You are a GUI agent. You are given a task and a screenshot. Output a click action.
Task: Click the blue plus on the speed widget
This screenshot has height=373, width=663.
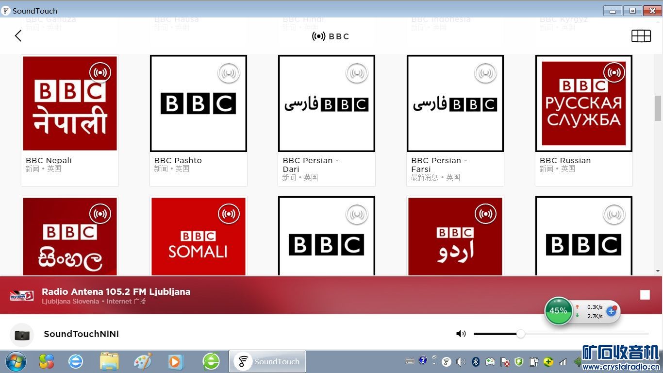tap(611, 311)
